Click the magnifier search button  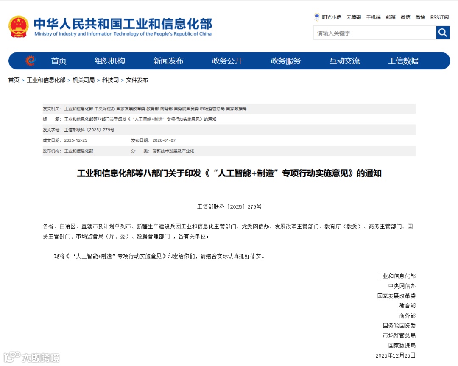[442, 32]
